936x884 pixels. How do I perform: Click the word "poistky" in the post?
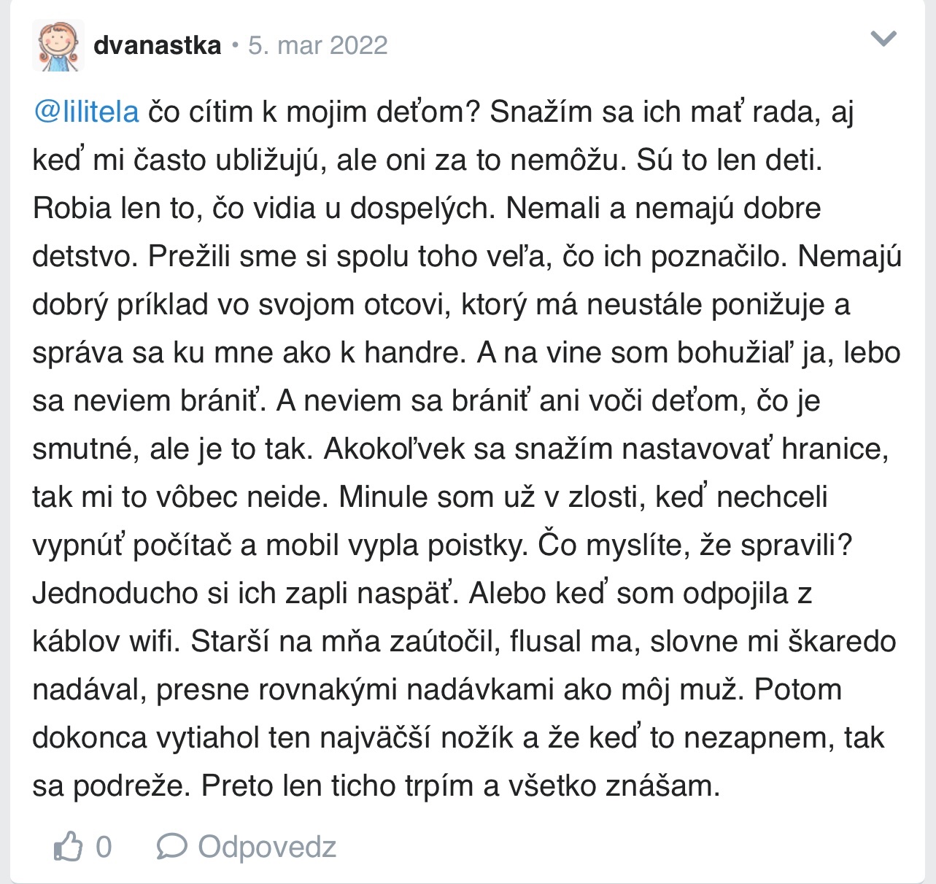pyautogui.click(x=473, y=545)
